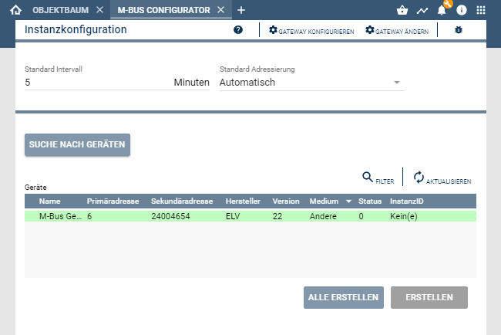Click Alle erstellen button
Viewport: 501px width, 335px height.
[x=343, y=297]
